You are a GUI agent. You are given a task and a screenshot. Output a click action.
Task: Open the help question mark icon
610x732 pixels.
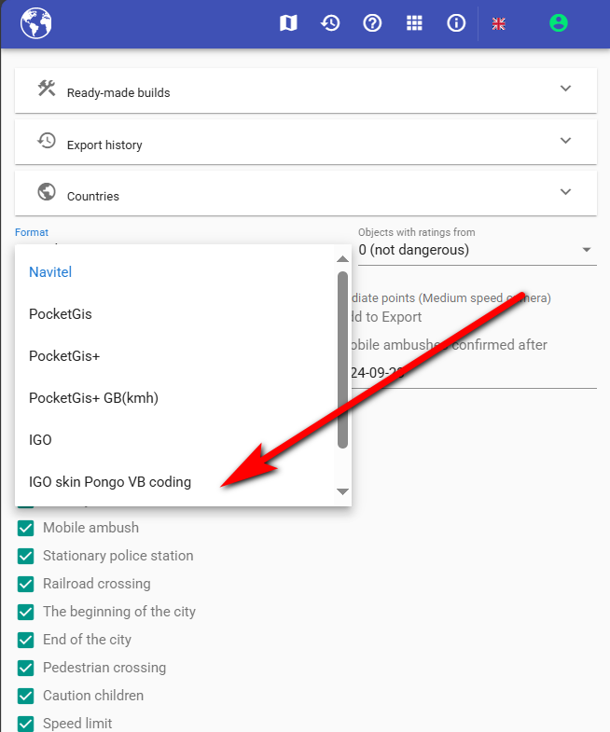click(372, 23)
